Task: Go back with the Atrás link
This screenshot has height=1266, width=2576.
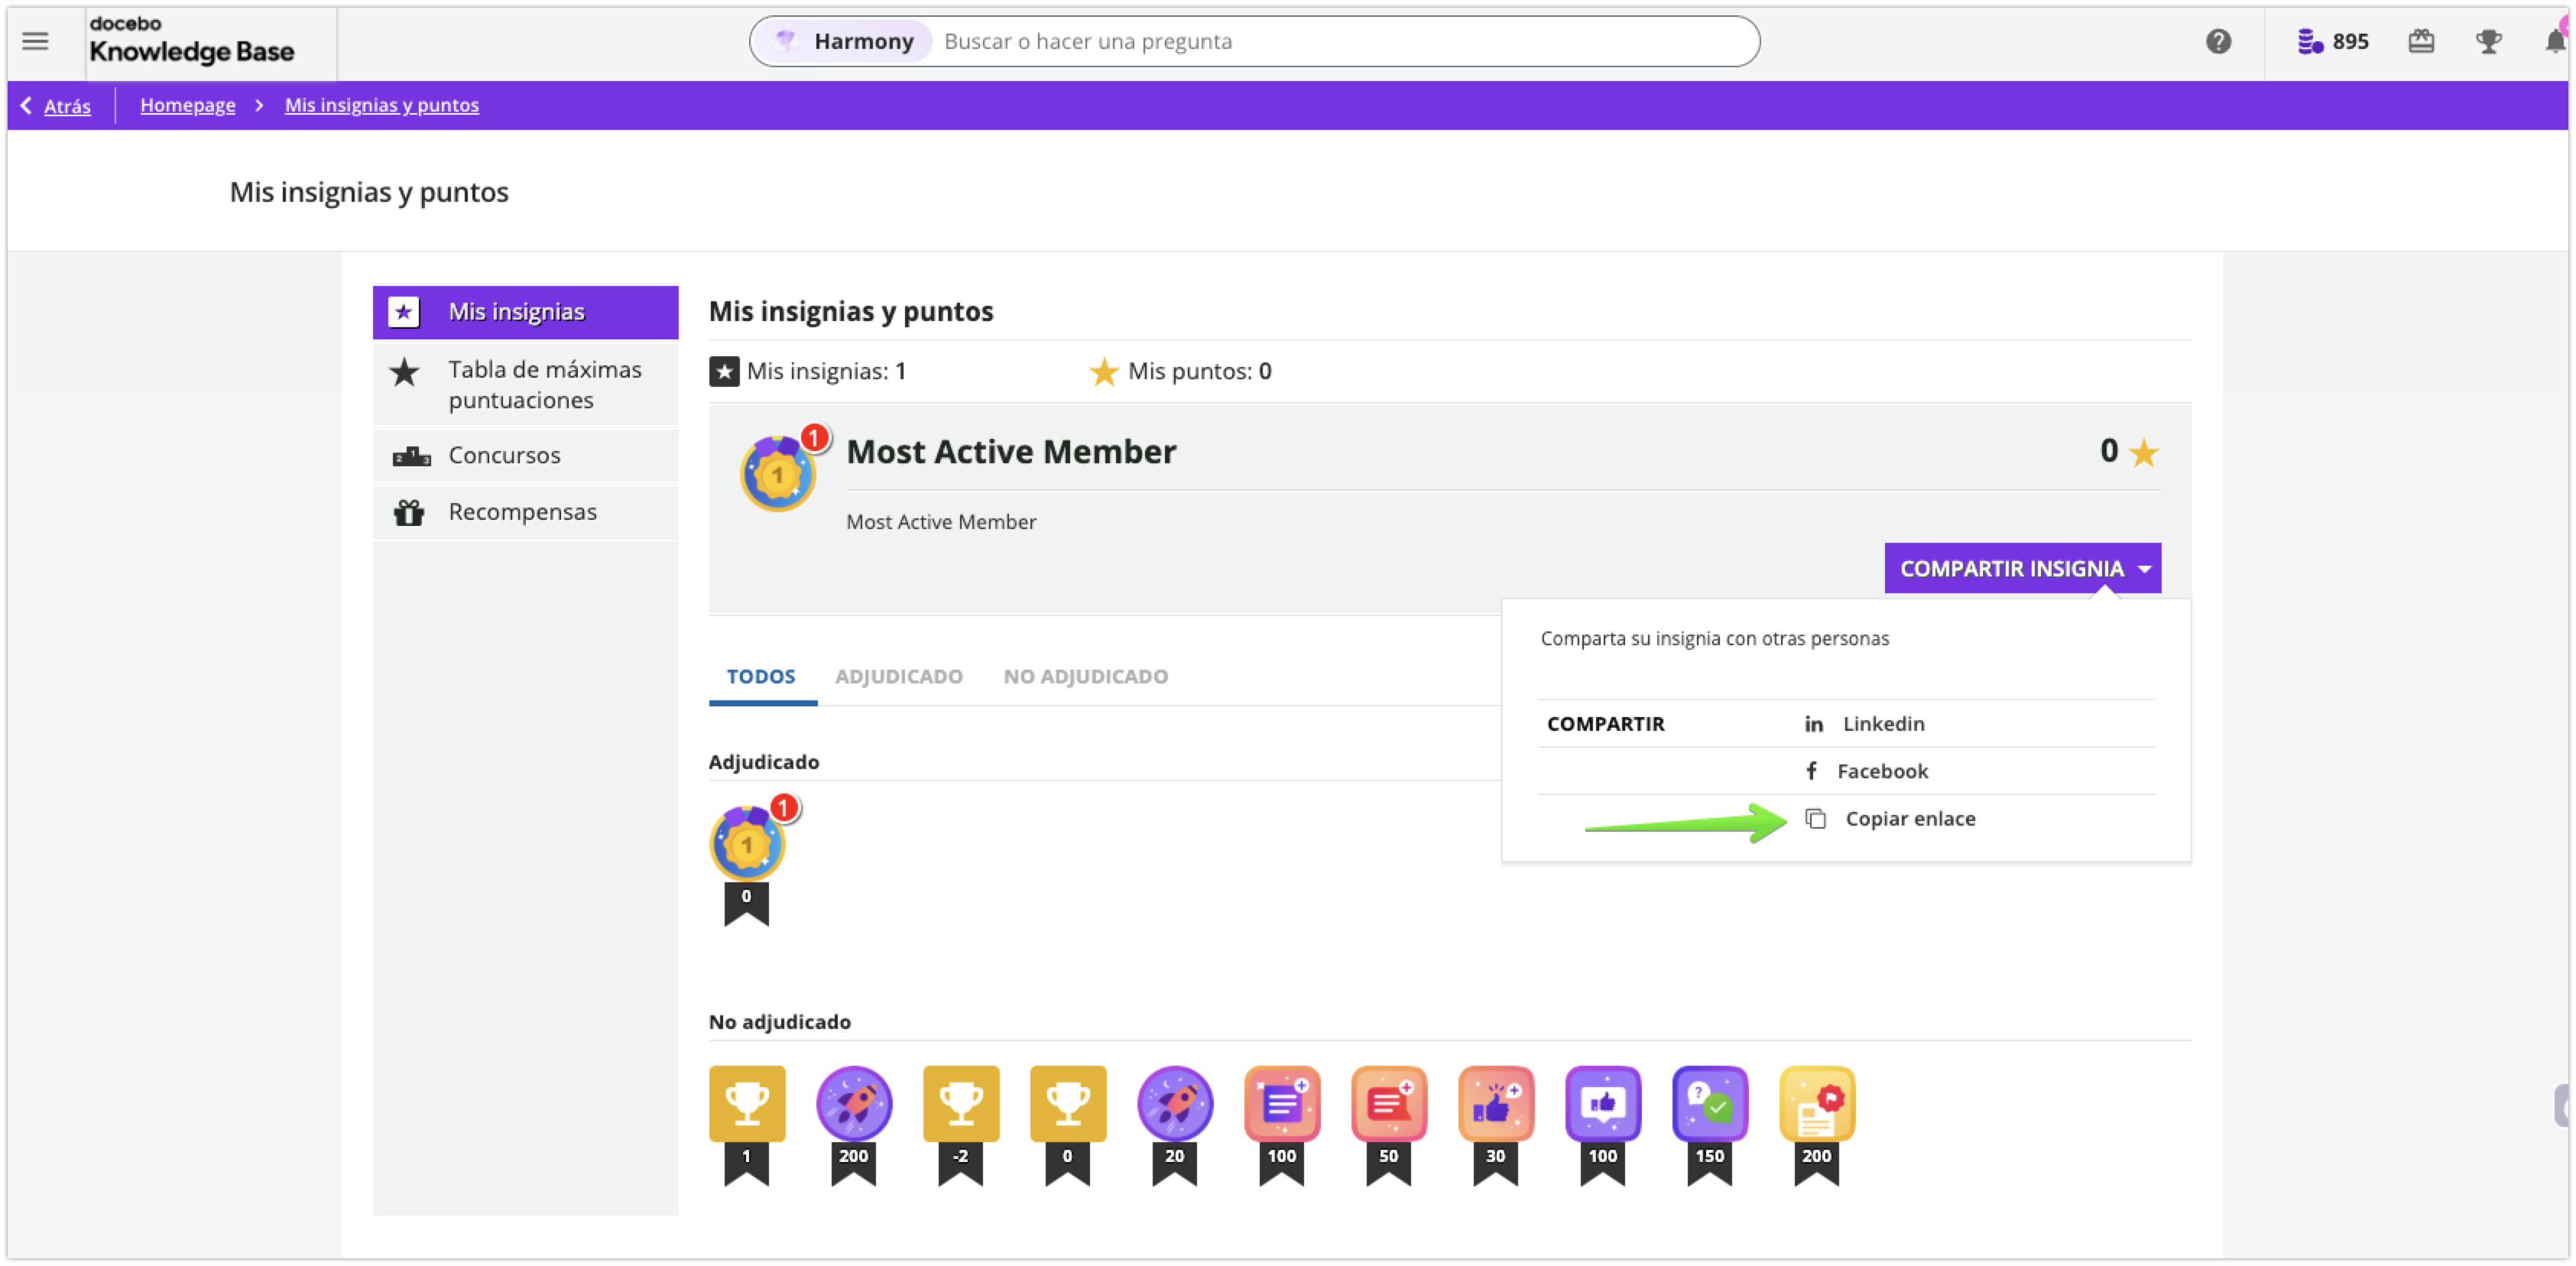Action: pos(66,105)
